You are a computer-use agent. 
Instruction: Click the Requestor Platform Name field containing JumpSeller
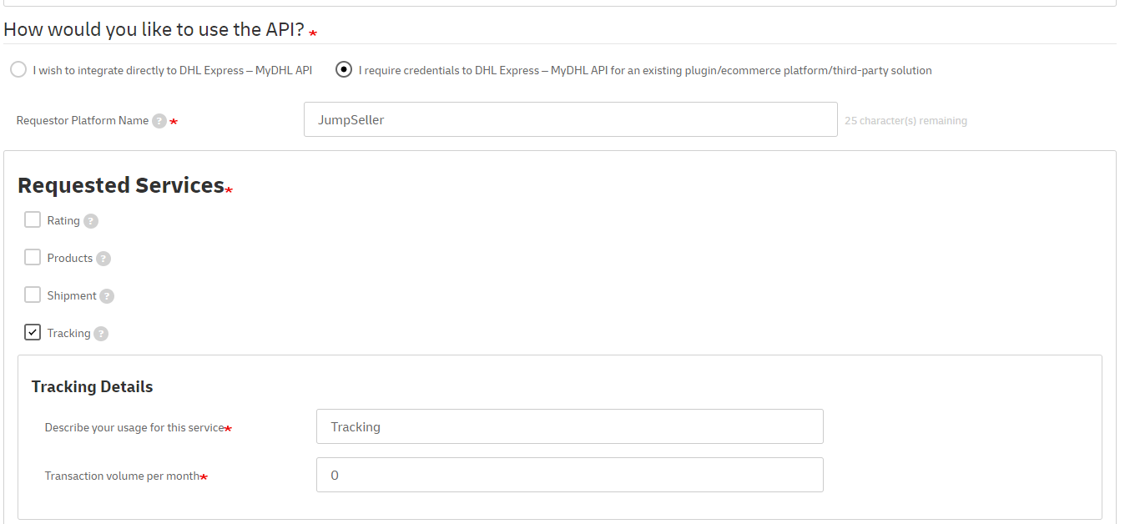click(570, 119)
